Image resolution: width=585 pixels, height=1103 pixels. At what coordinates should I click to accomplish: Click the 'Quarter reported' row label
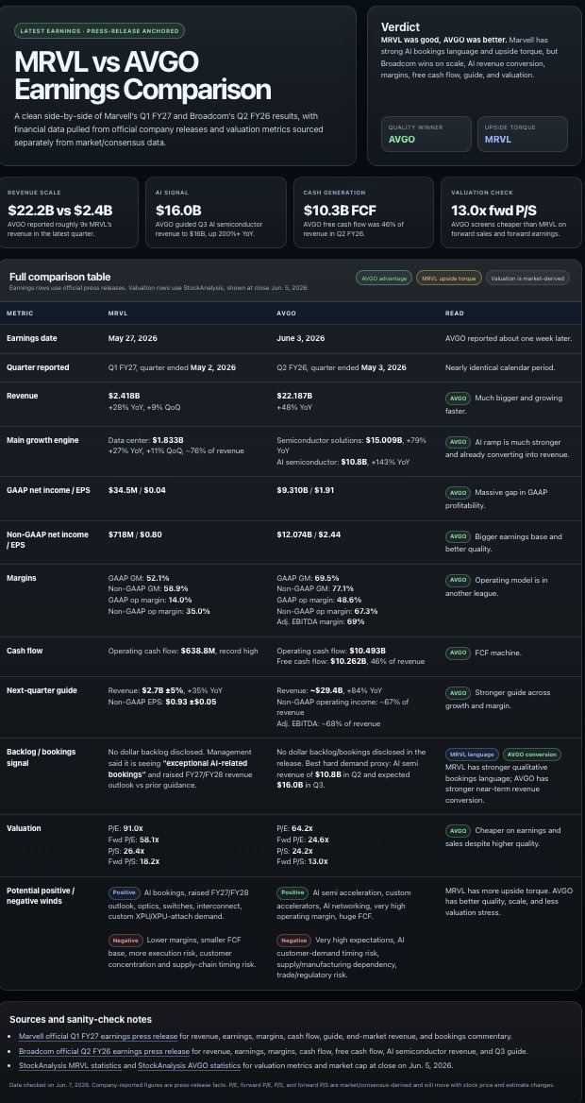pyautogui.click(x=38, y=367)
